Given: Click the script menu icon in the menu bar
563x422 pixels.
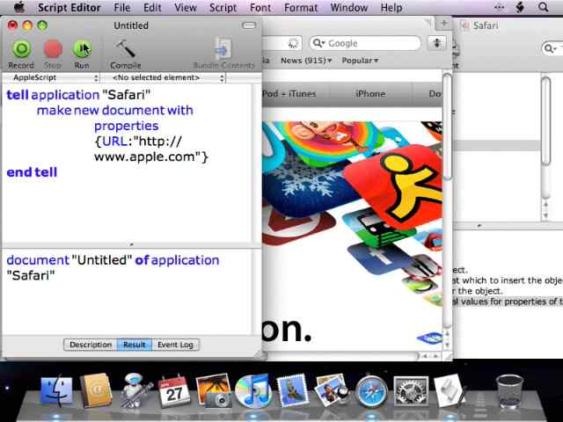Looking at the screenshot, I should click(x=520, y=7).
